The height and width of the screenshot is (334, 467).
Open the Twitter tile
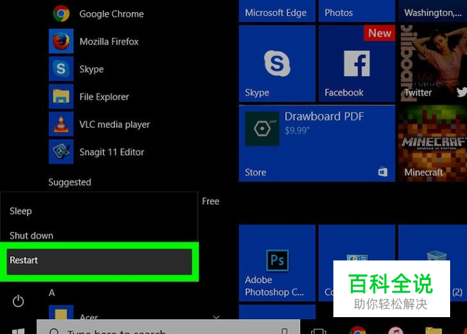tap(433, 63)
